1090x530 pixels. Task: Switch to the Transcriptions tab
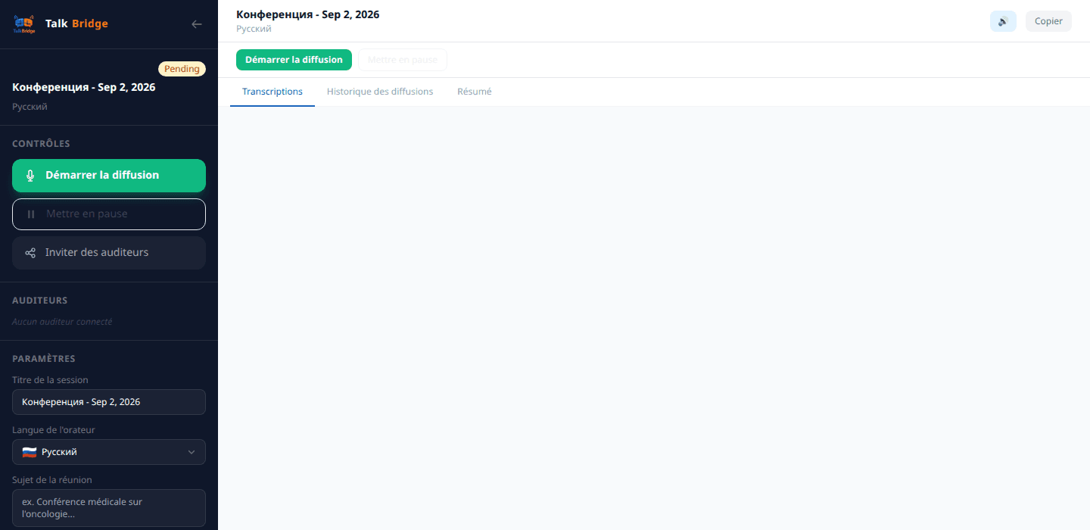[x=272, y=92]
